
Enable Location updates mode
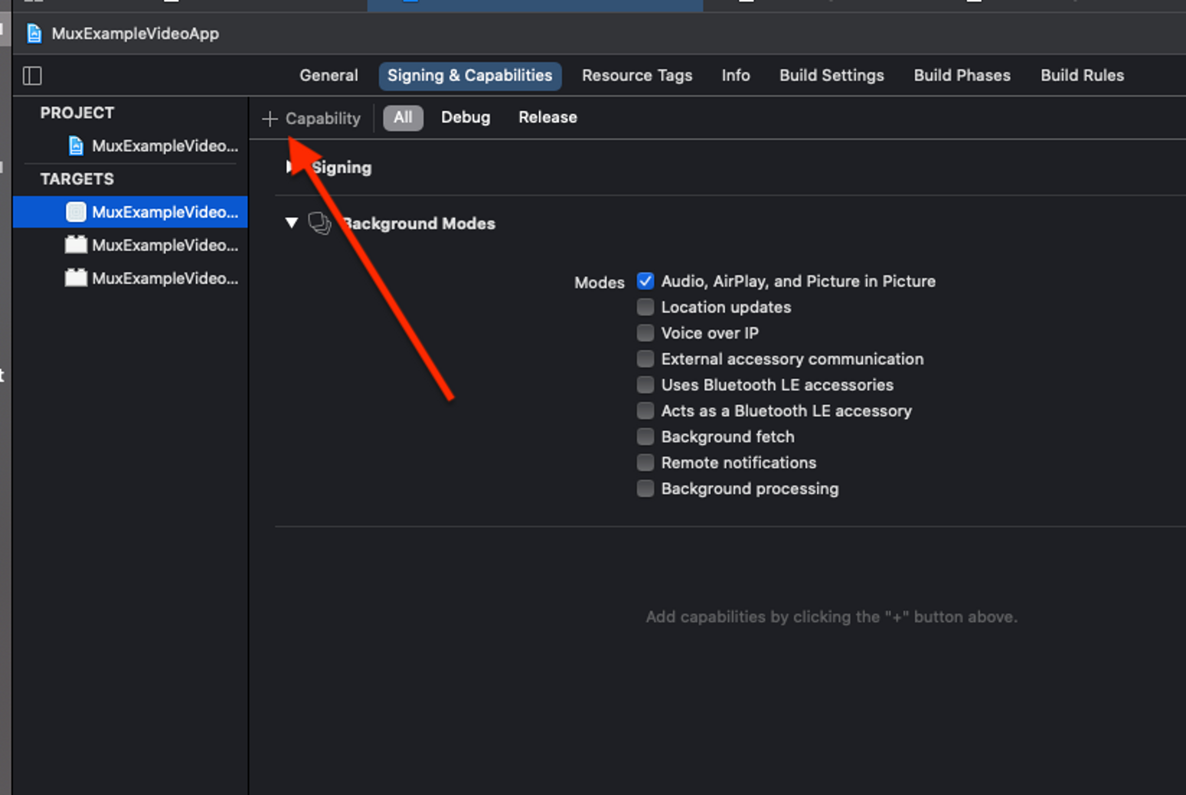tap(645, 307)
